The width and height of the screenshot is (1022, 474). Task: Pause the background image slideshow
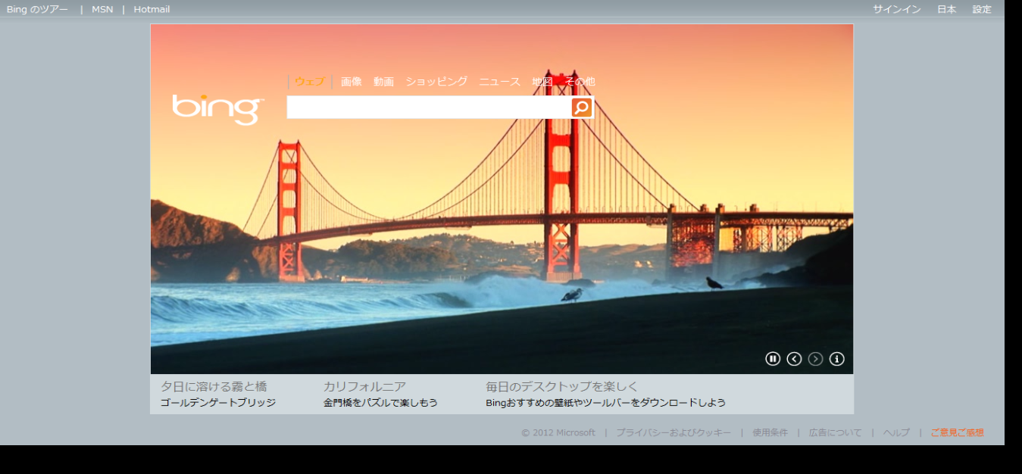click(773, 359)
